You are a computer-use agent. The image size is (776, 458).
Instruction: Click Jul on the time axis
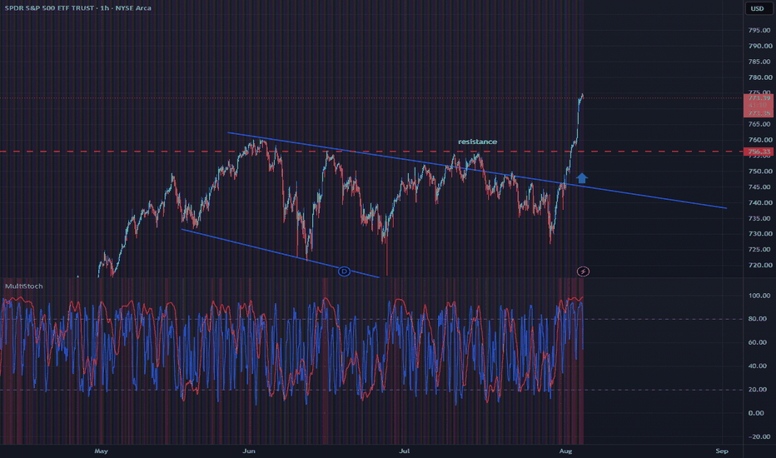click(x=405, y=451)
